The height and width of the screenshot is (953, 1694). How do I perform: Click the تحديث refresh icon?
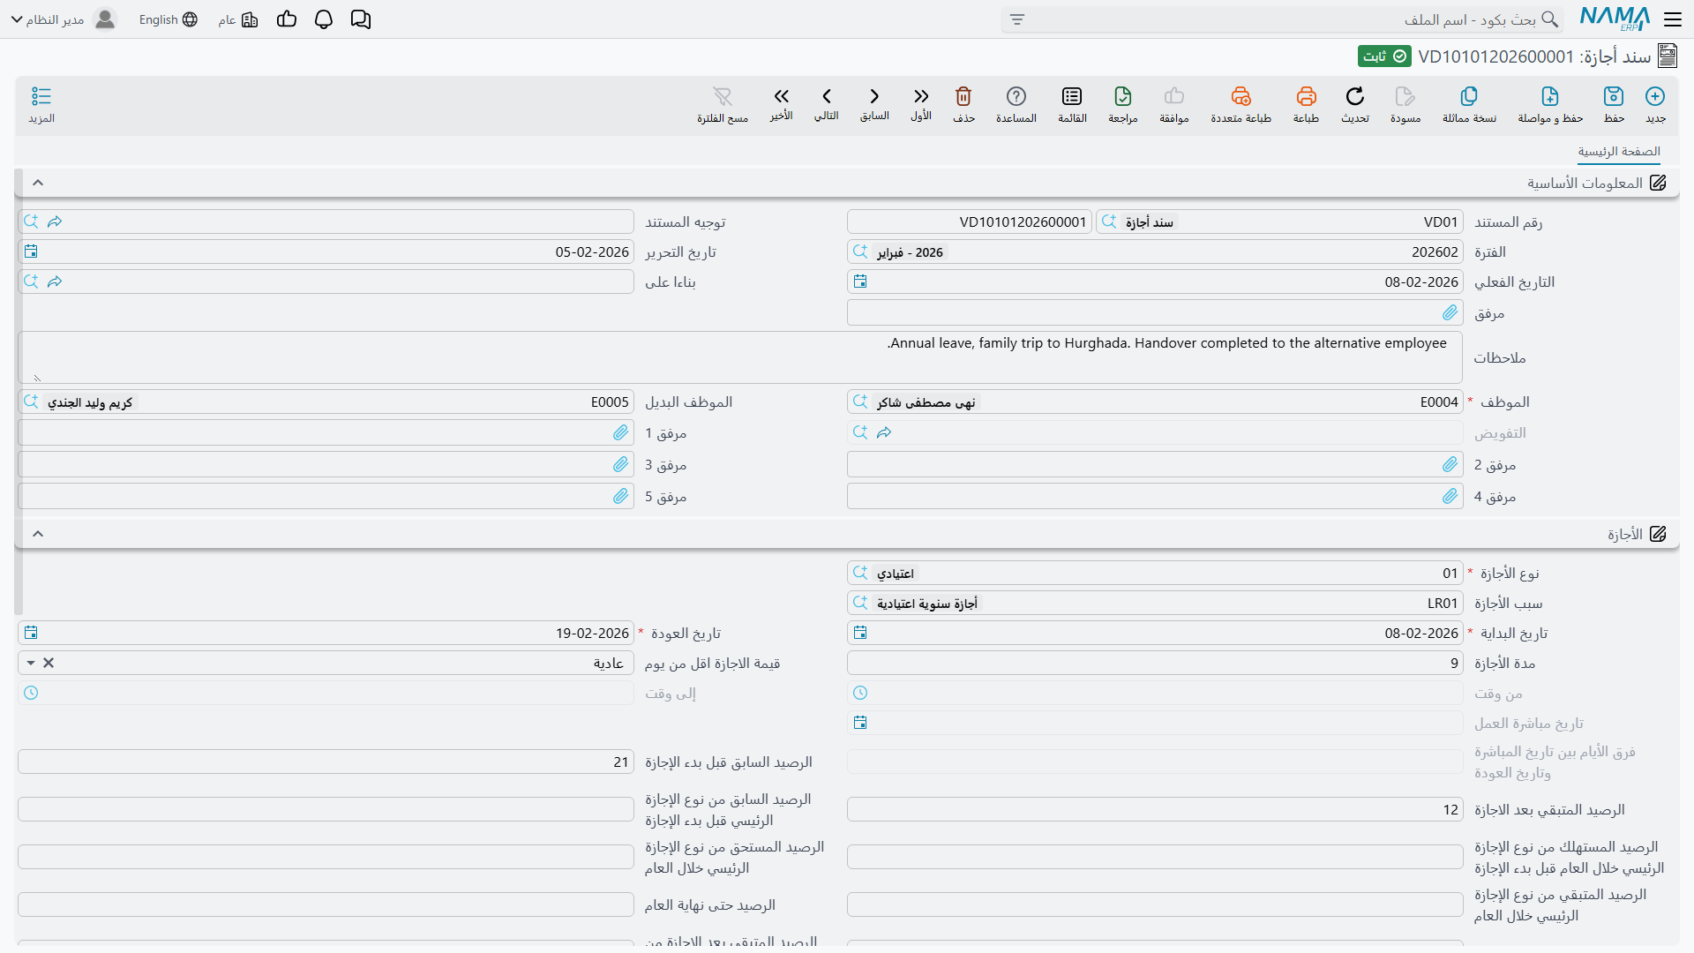coord(1355,96)
